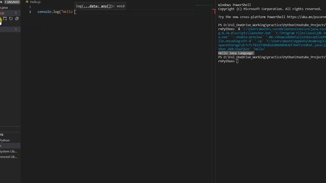Expand the Referenced Lib... node
The width and height of the screenshot is (326, 183).
10,157
